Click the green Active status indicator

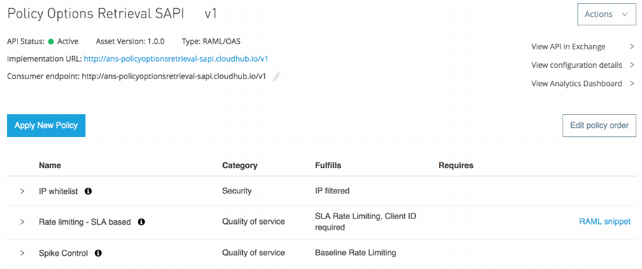(x=51, y=42)
